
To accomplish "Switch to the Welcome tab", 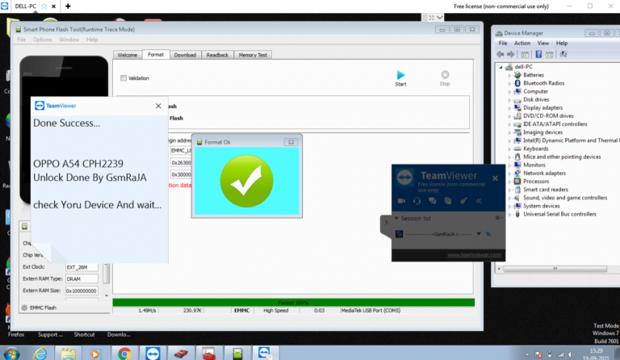I will tap(128, 55).
